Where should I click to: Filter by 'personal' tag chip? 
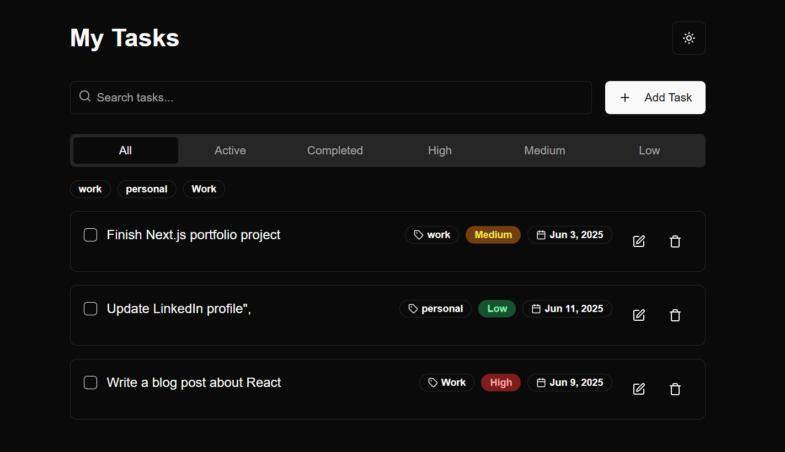pyautogui.click(x=147, y=189)
